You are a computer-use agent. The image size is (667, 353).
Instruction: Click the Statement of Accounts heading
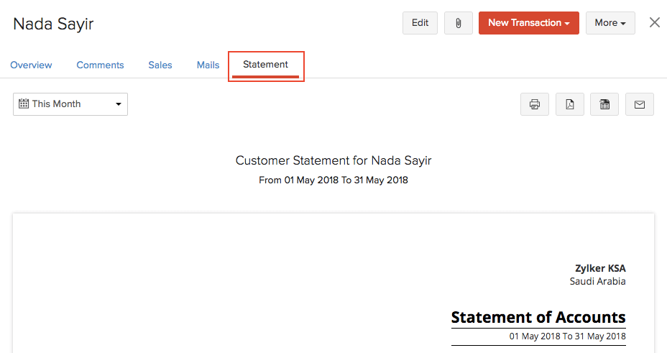tap(538, 317)
